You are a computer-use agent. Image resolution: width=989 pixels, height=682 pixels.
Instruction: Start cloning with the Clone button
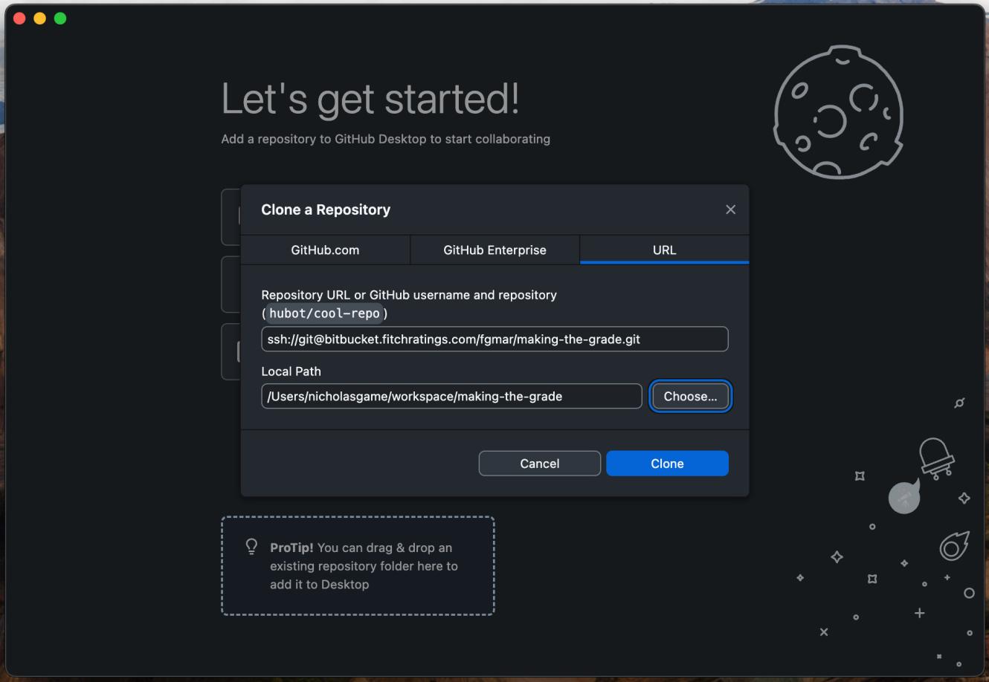pyautogui.click(x=667, y=464)
